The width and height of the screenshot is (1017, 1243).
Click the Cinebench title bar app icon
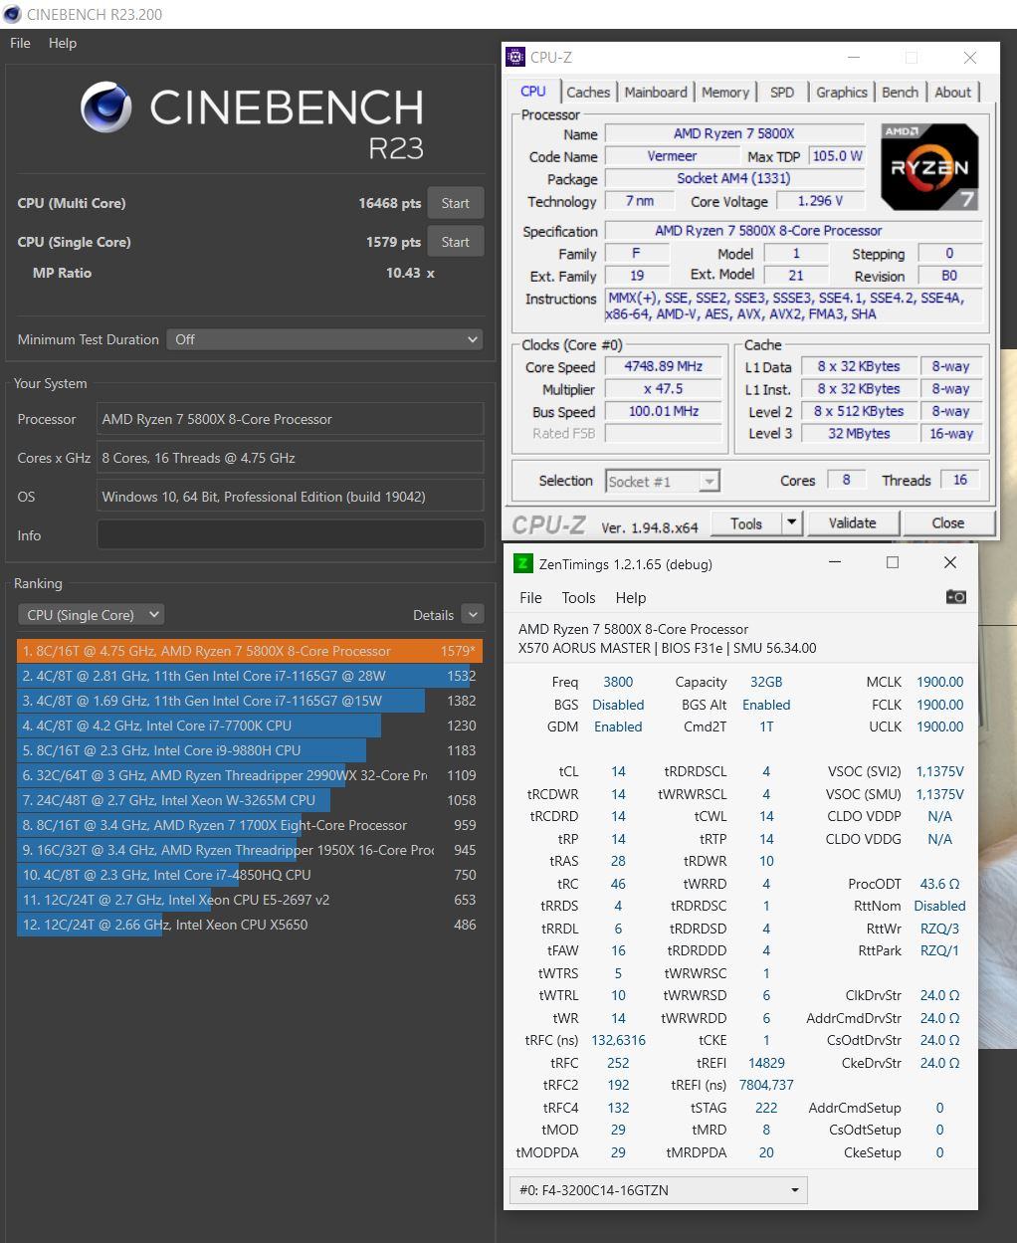(x=12, y=14)
